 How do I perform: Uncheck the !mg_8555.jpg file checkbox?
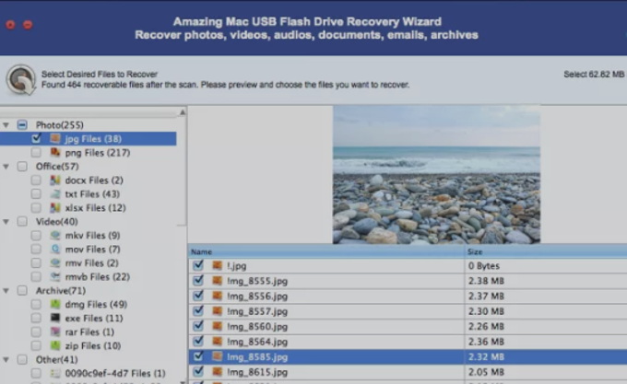tap(198, 281)
